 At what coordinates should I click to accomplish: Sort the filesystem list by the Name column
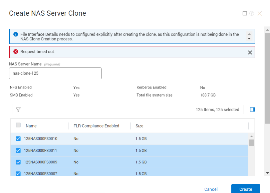pyautogui.click(x=31, y=126)
